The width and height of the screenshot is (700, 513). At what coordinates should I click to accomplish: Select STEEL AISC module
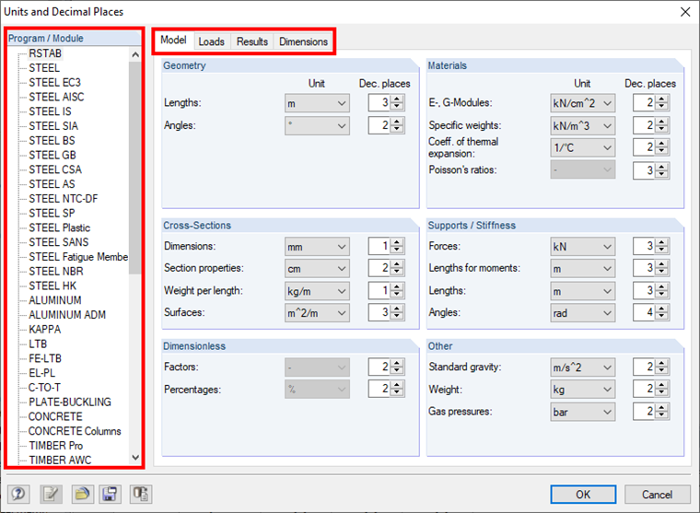(56, 97)
